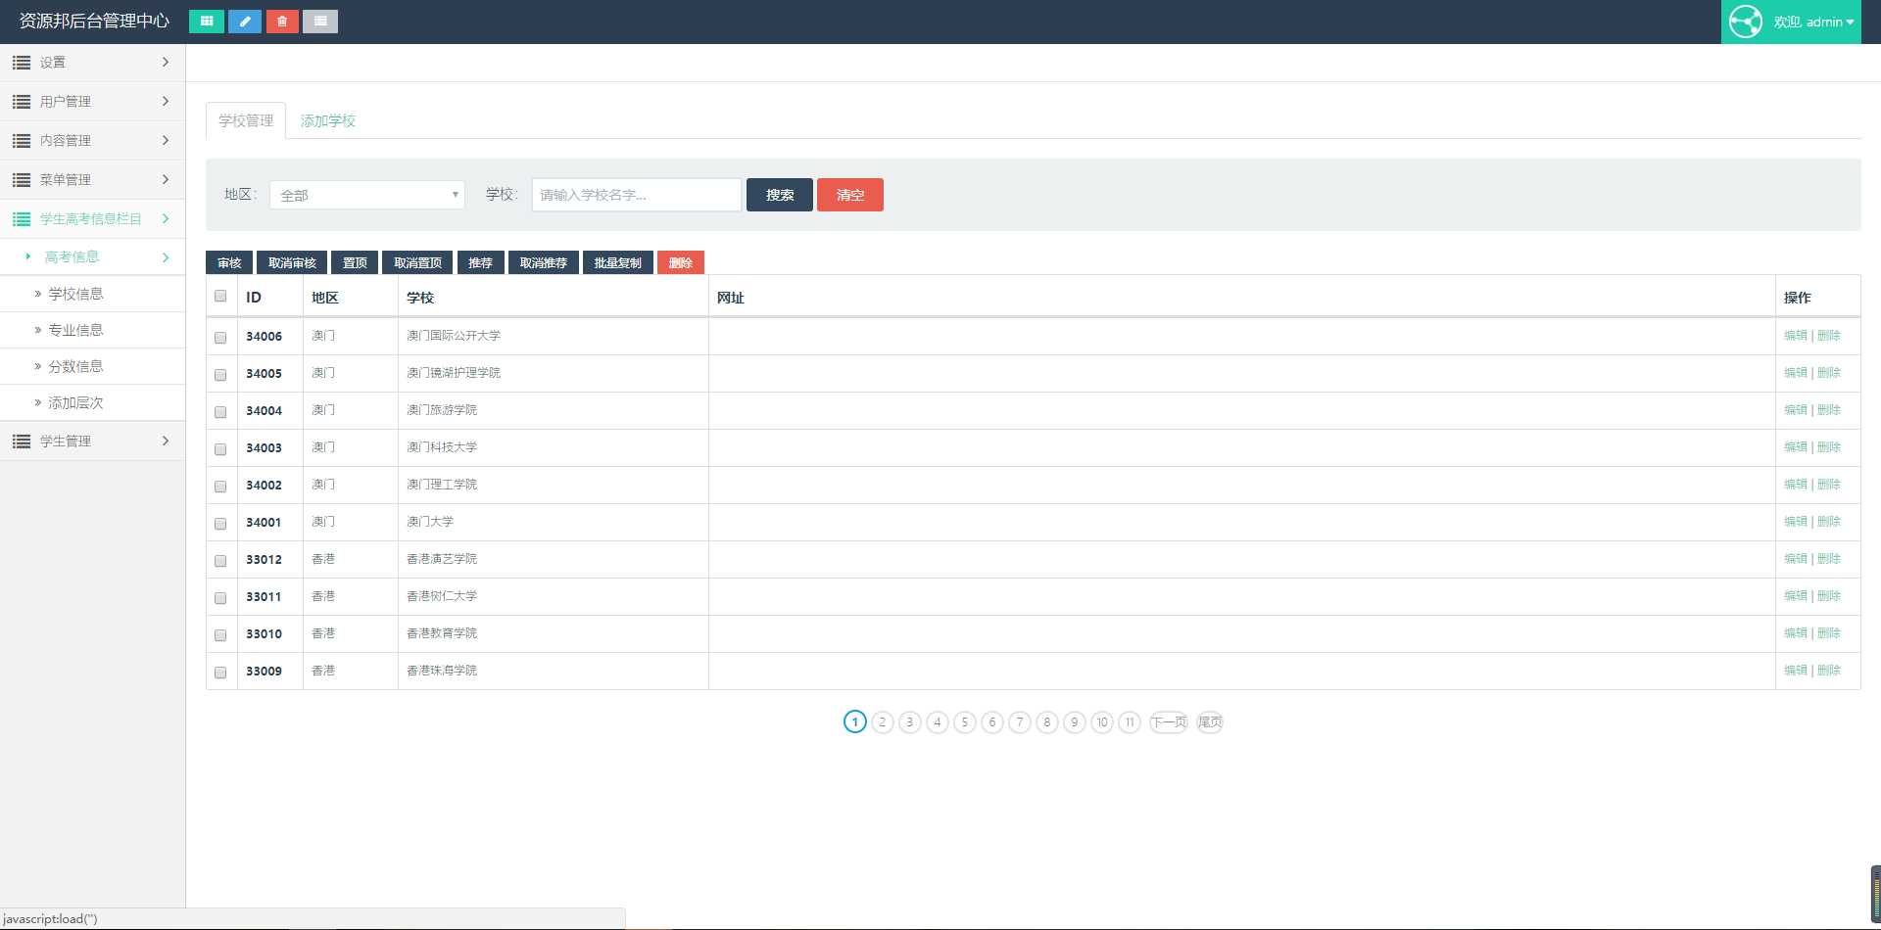The width and height of the screenshot is (1881, 930).
Task: Open 学校信息 in the sidebar
Action: click(75, 294)
